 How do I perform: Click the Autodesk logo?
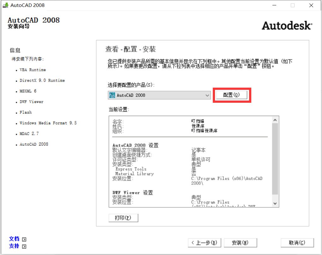pyautogui.click(x=287, y=26)
